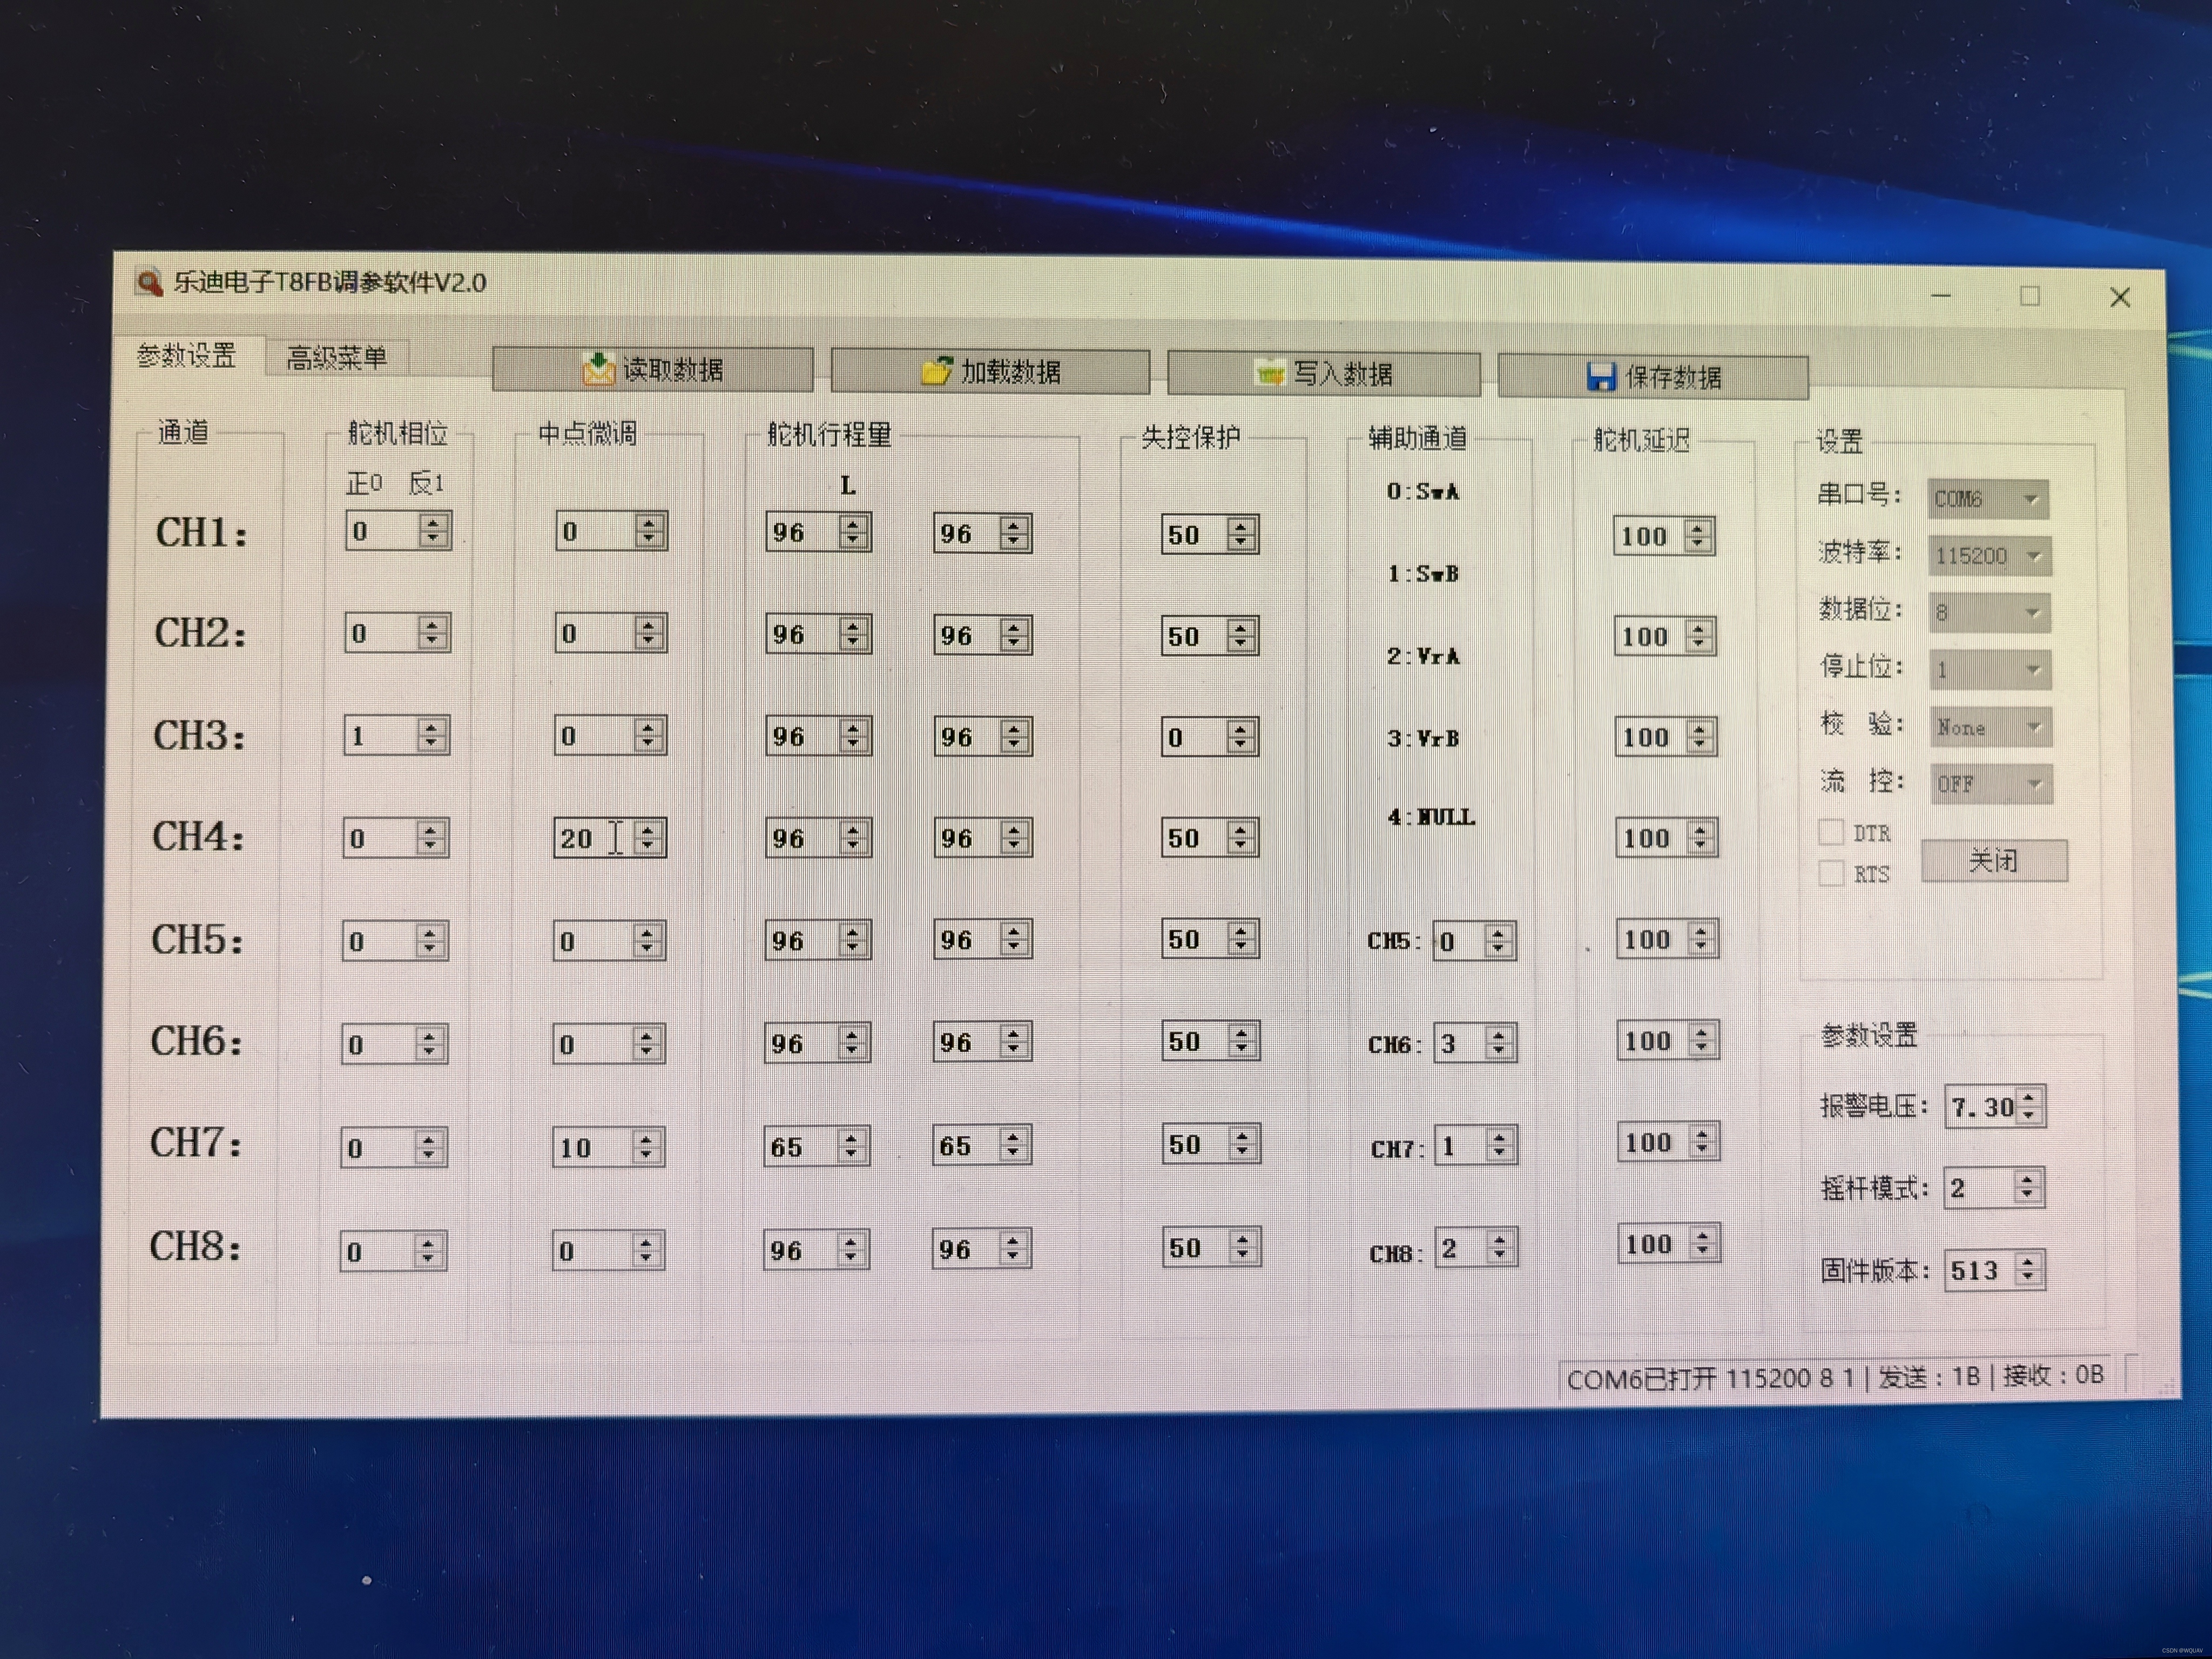
Task: Enable the DTR checkbox
Action: (1831, 832)
